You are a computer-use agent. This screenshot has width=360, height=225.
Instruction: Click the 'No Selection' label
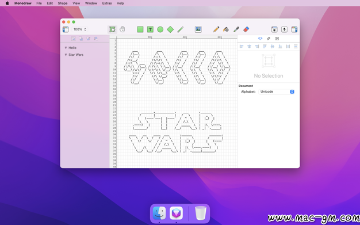(x=269, y=76)
